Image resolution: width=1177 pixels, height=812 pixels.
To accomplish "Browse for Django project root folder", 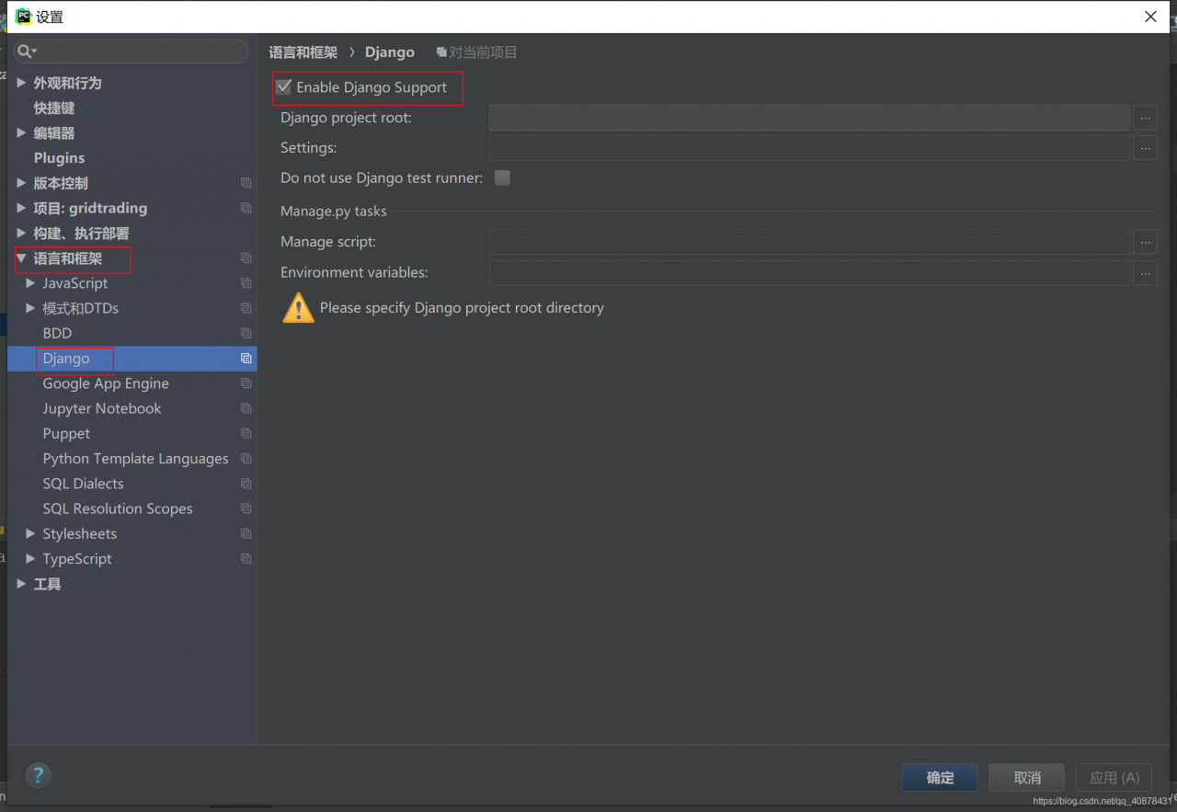I will tap(1145, 118).
